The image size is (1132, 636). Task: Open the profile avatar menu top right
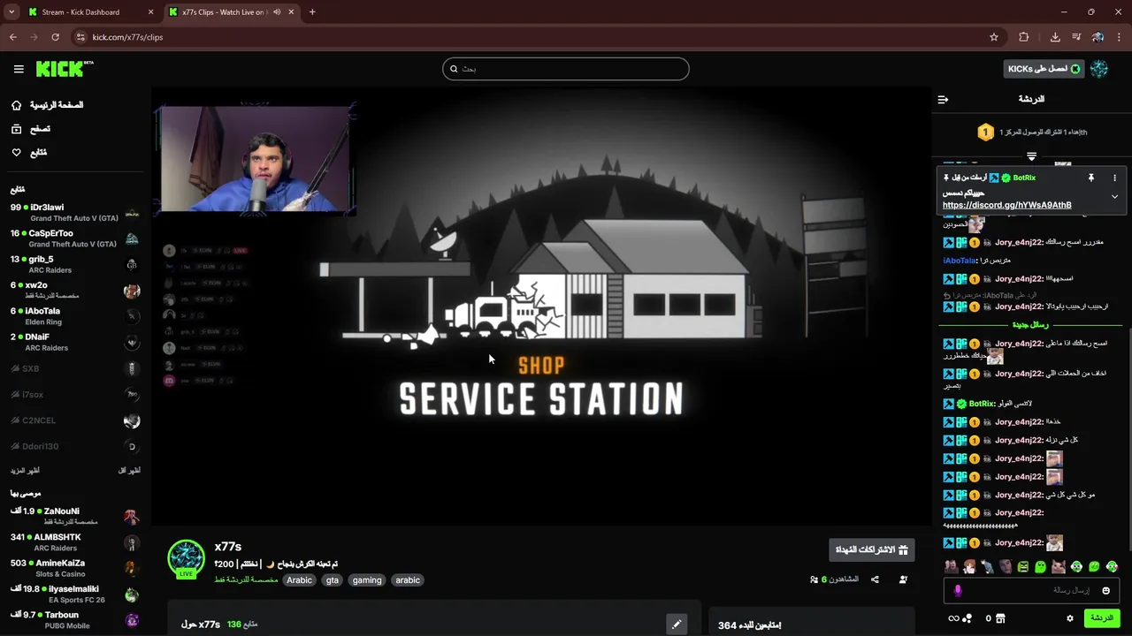point(1099,69)
